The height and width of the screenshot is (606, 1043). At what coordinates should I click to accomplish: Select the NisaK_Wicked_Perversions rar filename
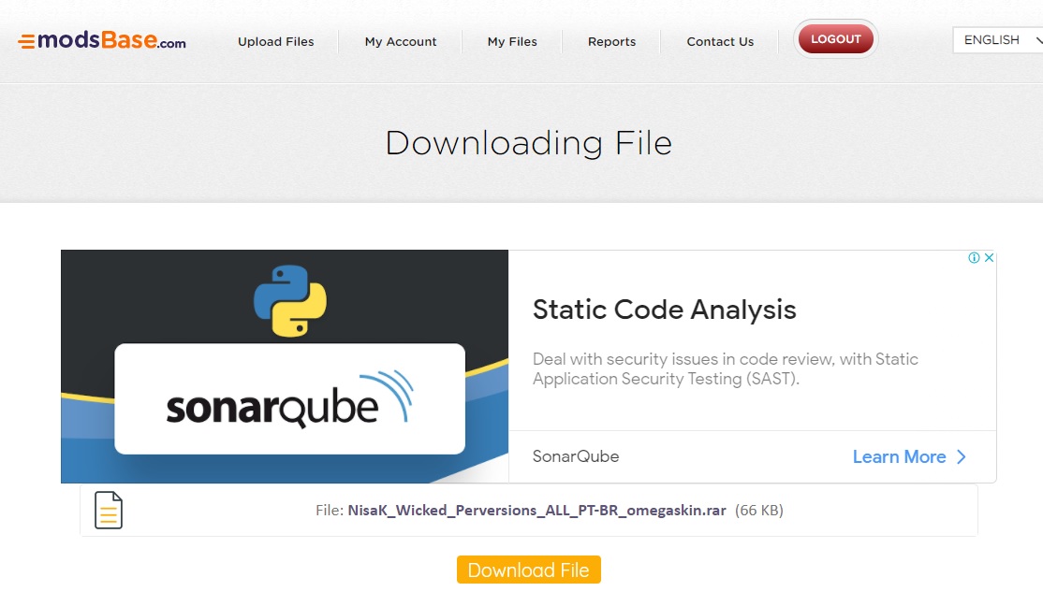point(536,511)
